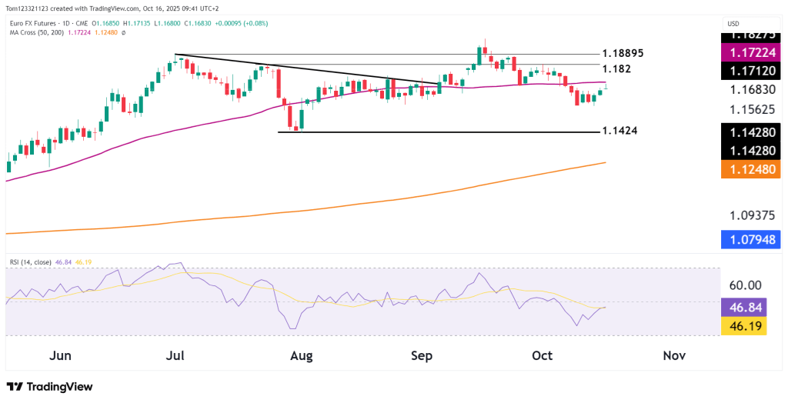
Task: Click the Sep label on time axis
Action: click(422, 355)
